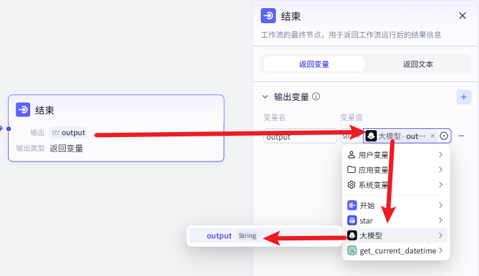
Task: Click the star cube icon
Action: pyautogui.click(x=352, y=220)
